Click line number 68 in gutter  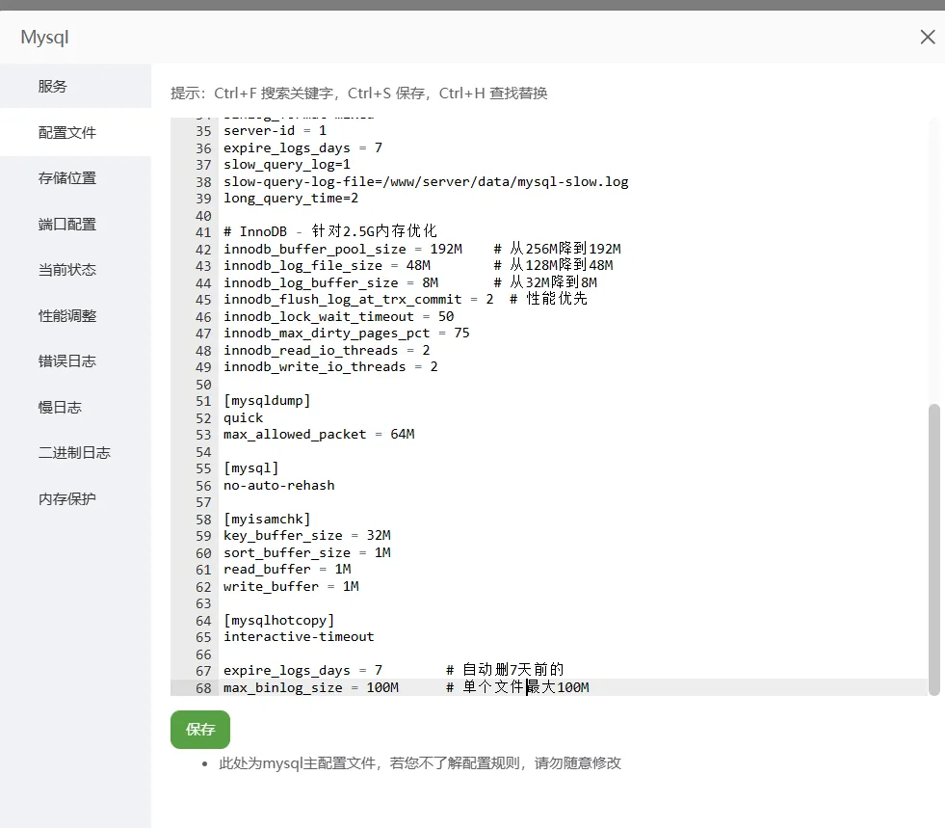[x=203, y=687]
